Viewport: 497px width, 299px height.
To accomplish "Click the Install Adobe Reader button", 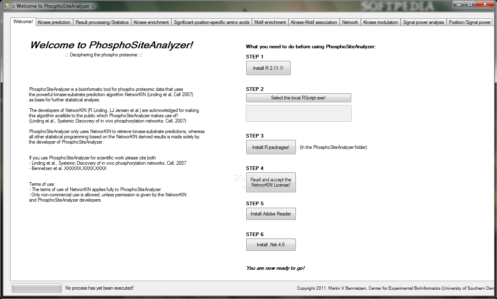I will coord(271,214).
